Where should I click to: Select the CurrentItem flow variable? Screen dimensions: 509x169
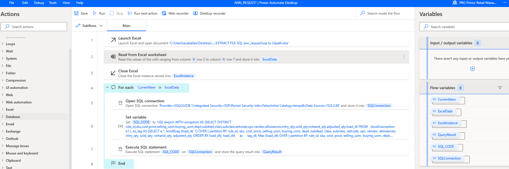click(x=445, y=99)
